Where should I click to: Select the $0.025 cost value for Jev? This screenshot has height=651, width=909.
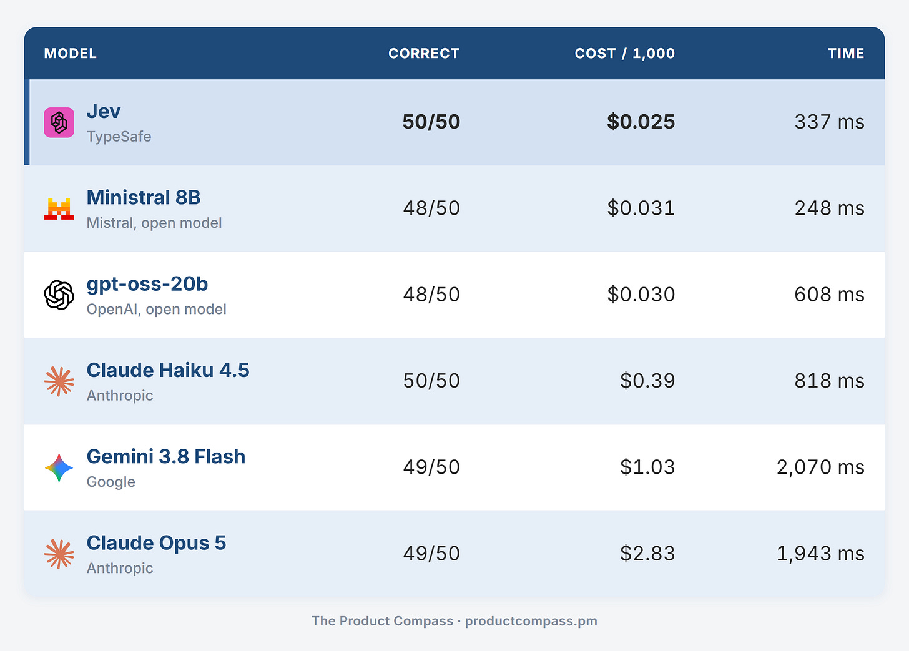click(x=641, y=122)
